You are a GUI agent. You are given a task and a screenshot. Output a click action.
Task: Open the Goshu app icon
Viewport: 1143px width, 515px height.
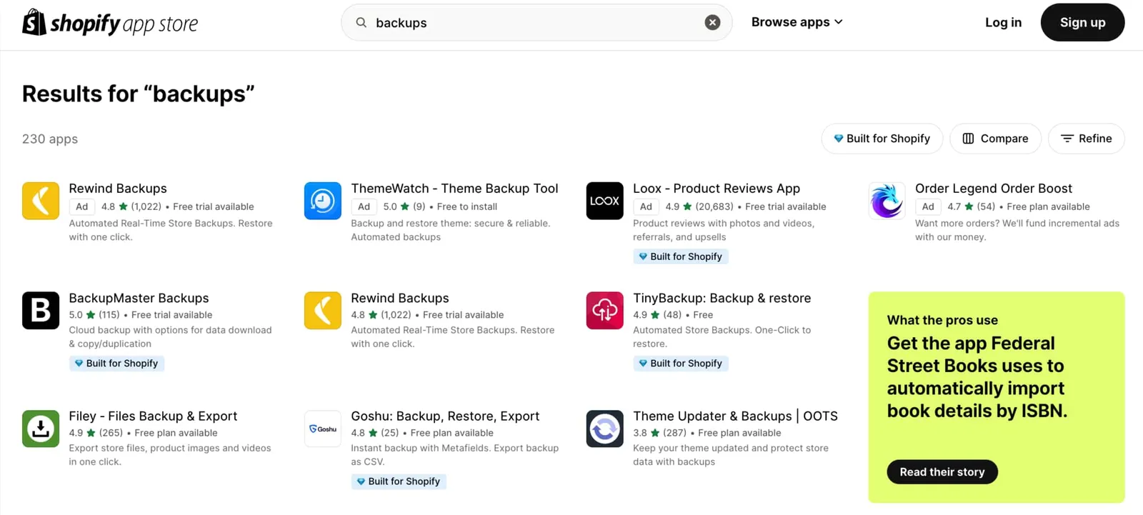coord(323,429)
